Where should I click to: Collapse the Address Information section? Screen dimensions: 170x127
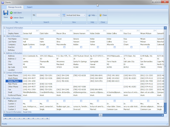tap(5, 53)
